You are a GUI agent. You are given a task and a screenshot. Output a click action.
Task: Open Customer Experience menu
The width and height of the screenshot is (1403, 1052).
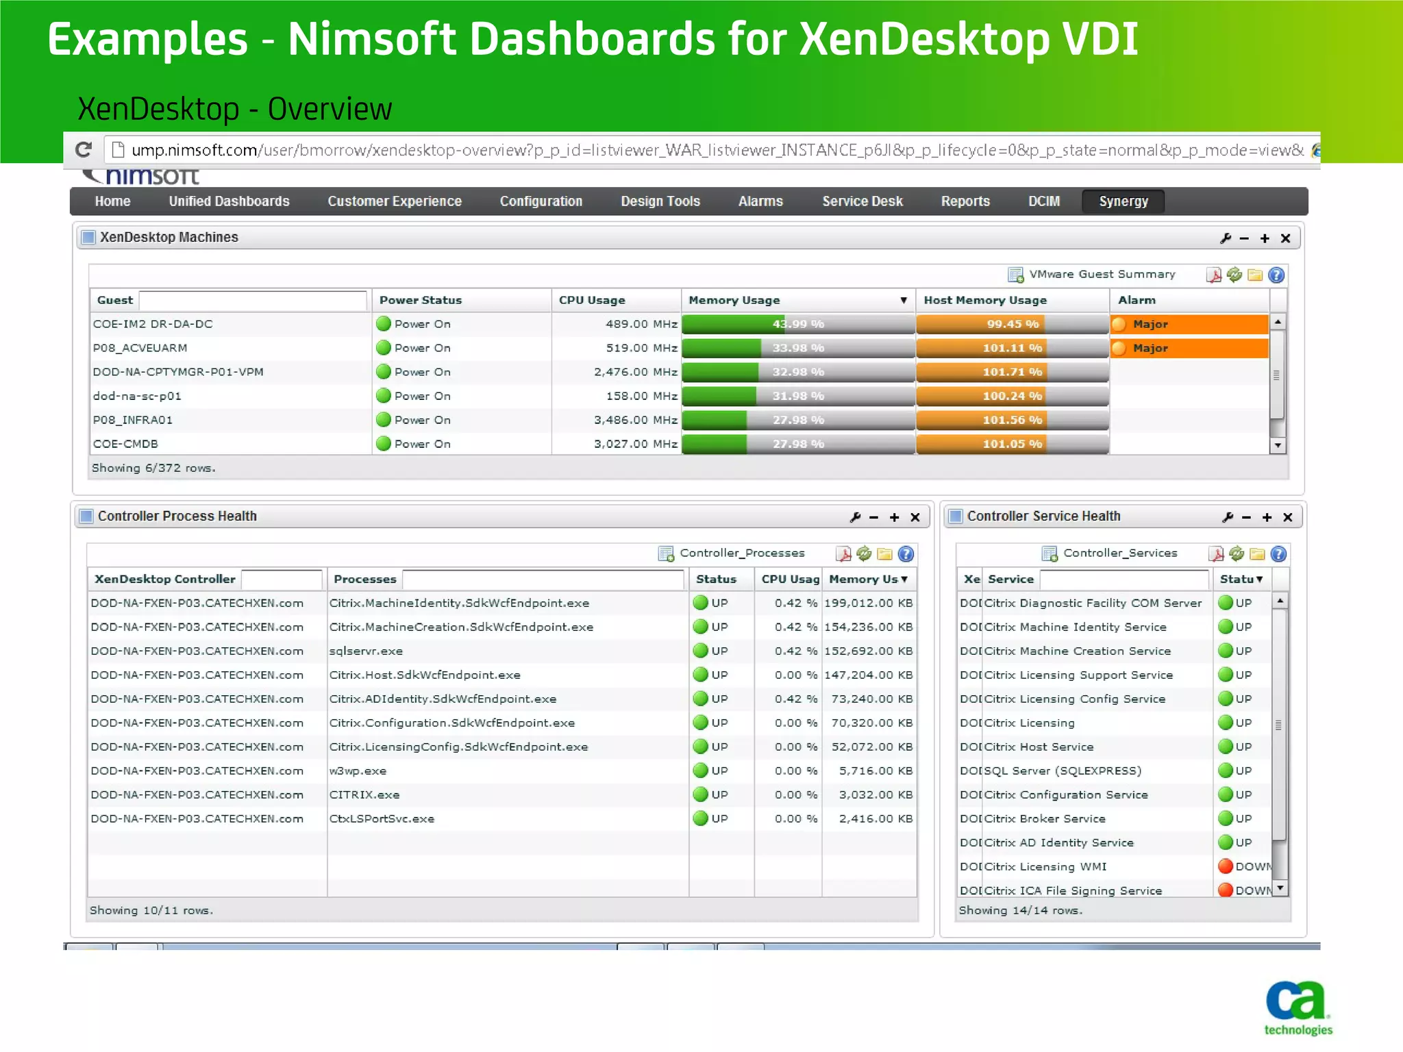coord(395,201)
